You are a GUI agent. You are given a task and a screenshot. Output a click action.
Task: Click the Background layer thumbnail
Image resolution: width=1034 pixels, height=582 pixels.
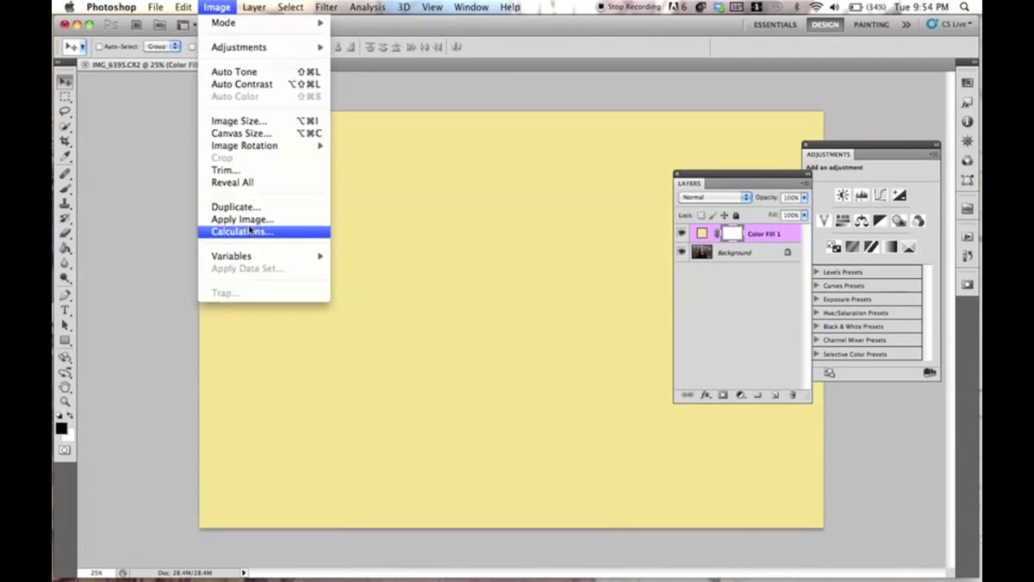pyautogui.click(x=702, y=252)
